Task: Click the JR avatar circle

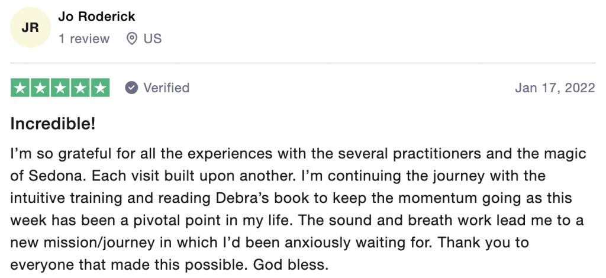Action: (x=31, y=28)
